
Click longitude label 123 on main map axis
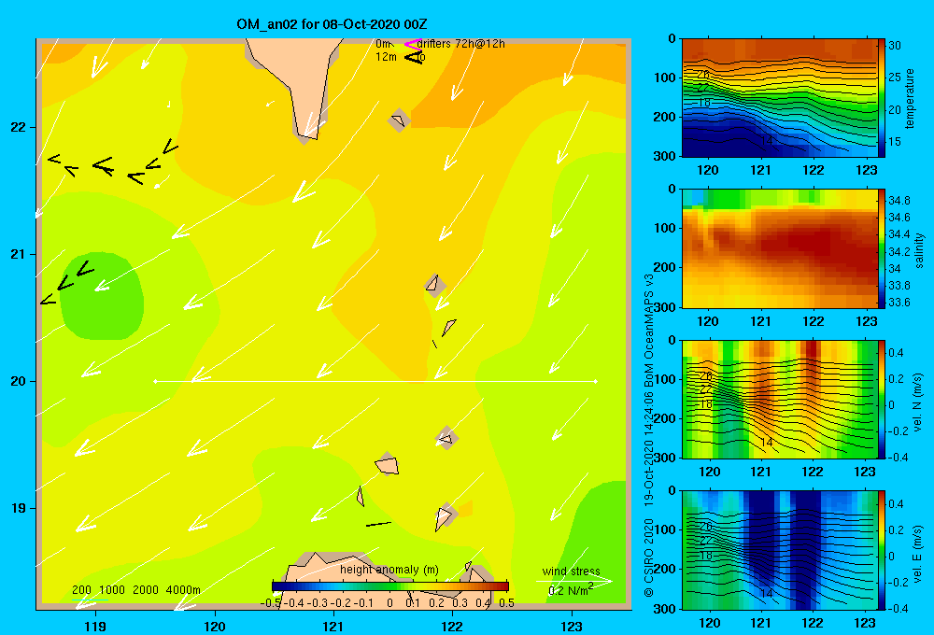572,626
